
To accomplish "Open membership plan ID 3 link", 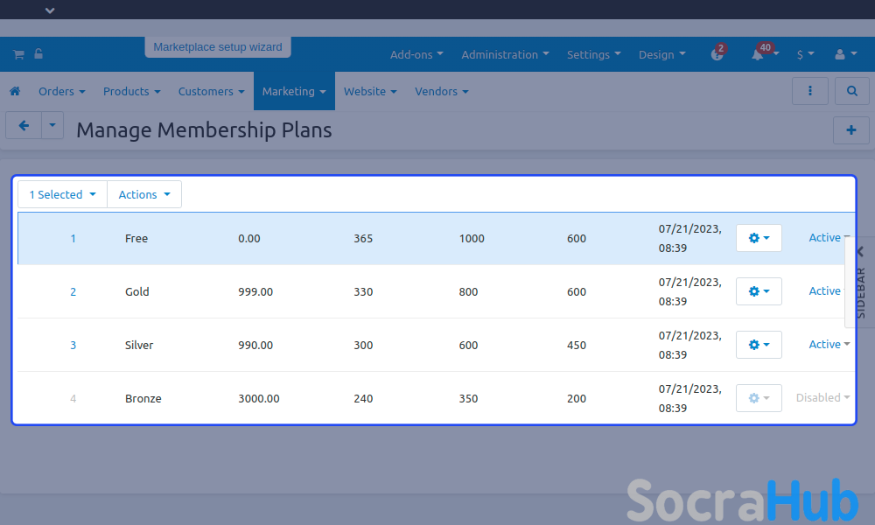I will (x=73, y=346).
